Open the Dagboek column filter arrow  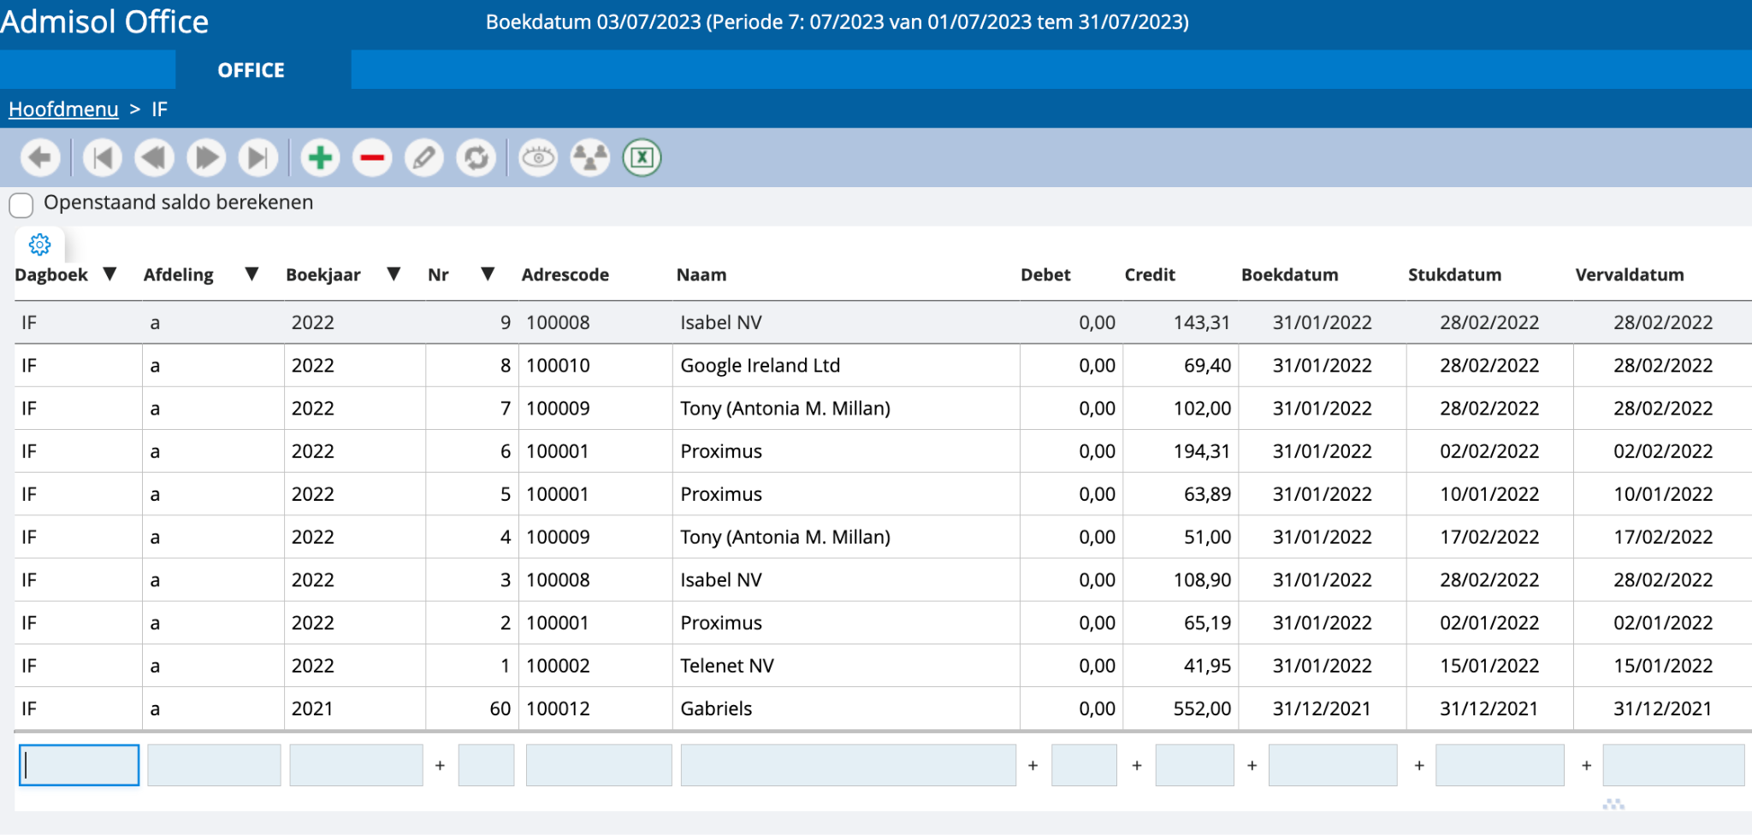[109, 274]
